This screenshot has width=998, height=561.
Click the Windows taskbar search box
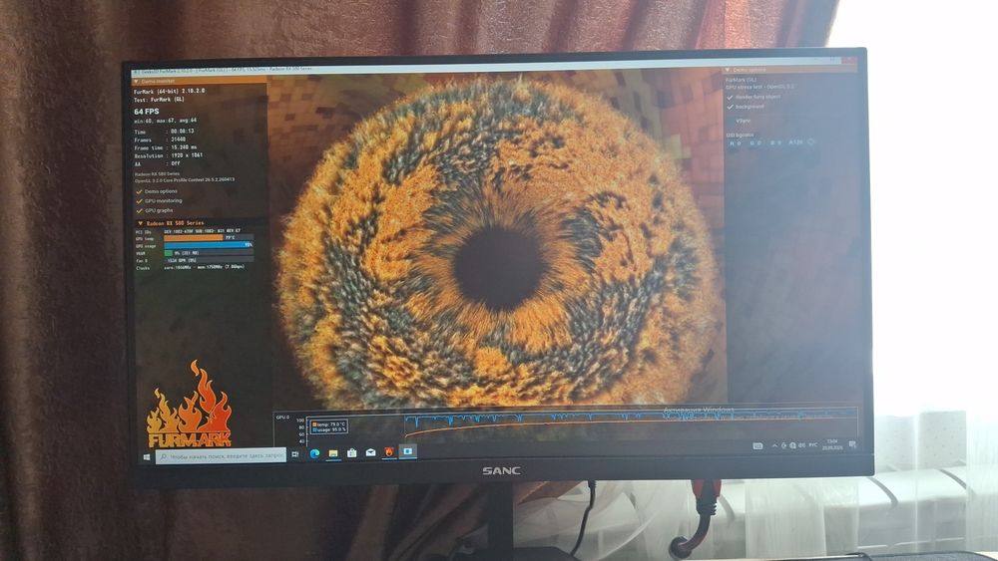tap(221, 456)
